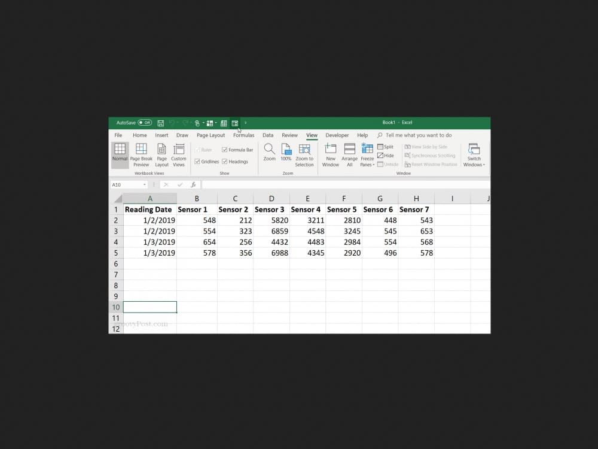This screenshot has height=449, width=598.
Task: Open the Name Box dropdown arrow
Action: click(x=145, y=185)
